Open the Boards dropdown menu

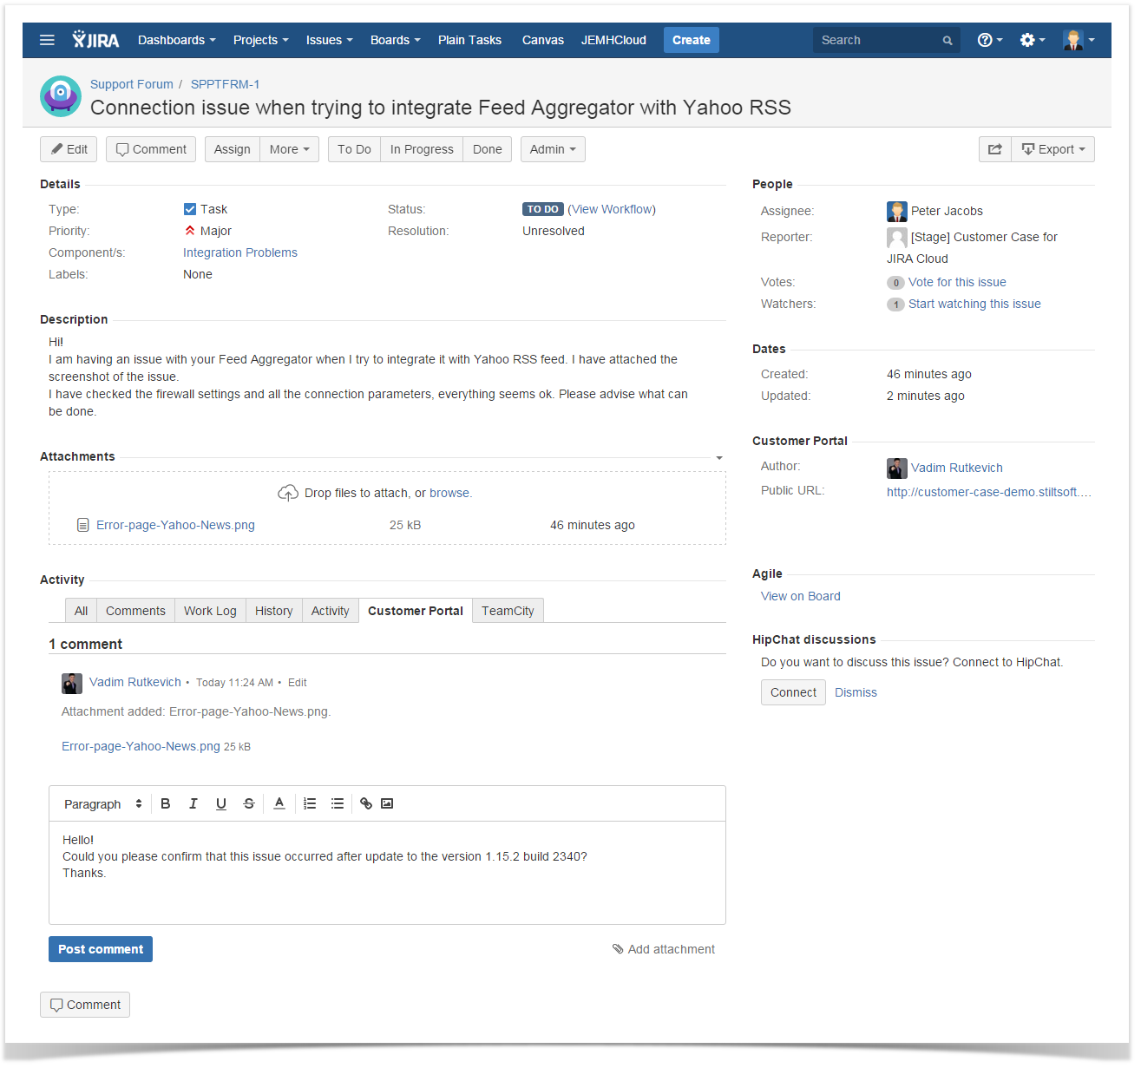(396, 40)
